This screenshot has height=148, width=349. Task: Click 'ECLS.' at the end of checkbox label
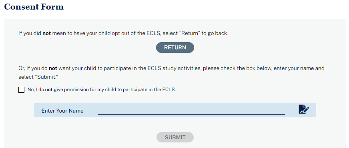click(169, 90)
